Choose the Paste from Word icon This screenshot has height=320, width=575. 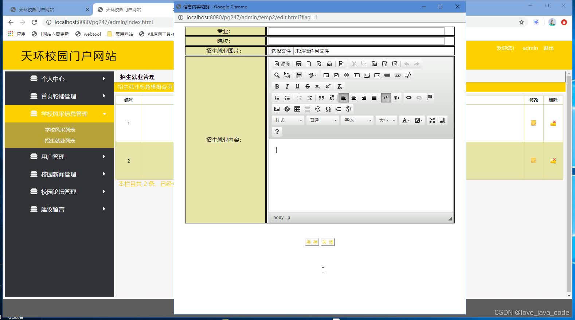pyautogui.click(x=395, y=64)
